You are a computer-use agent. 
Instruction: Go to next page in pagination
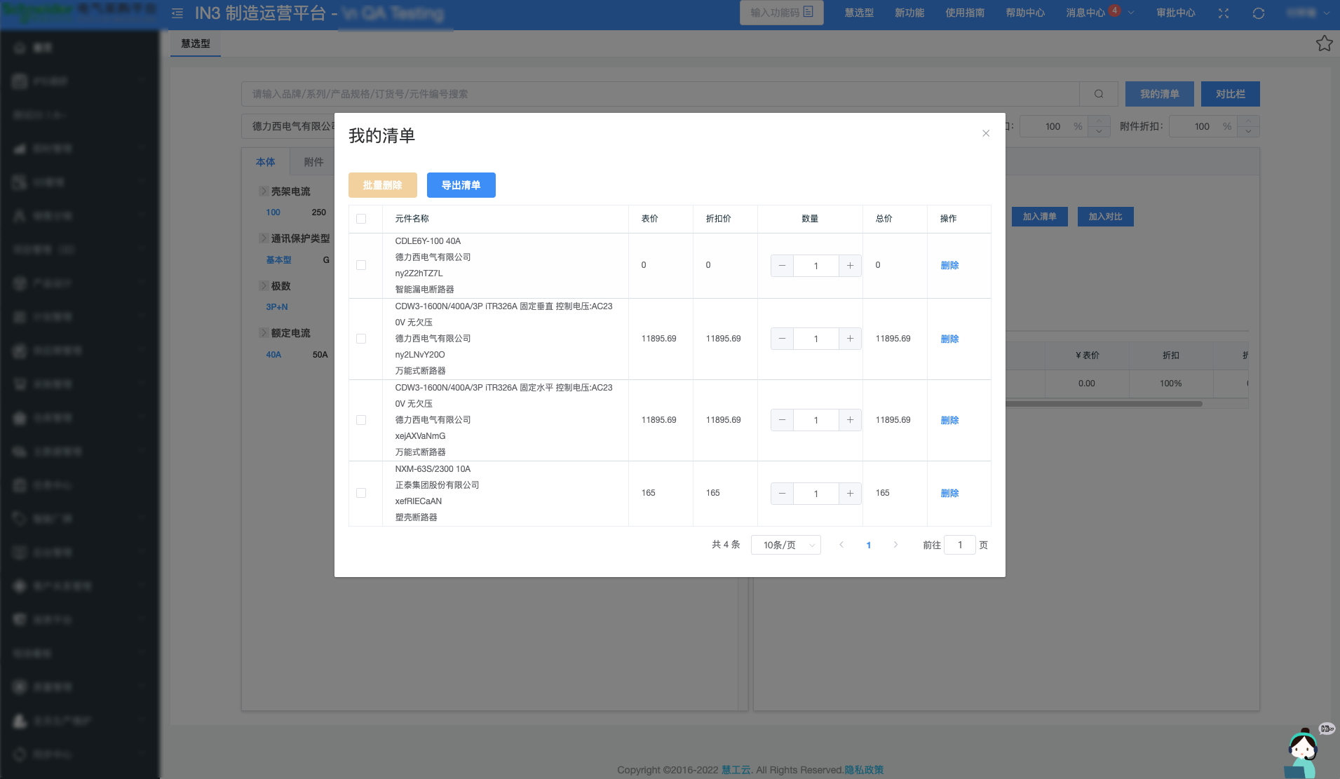(x=895, y=545)
